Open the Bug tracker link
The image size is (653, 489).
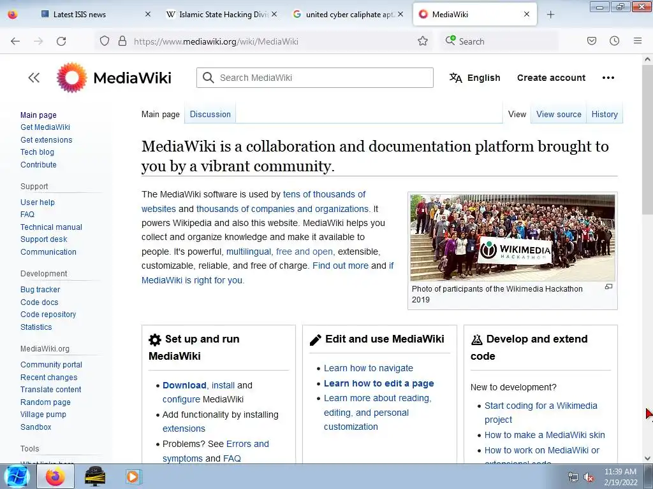pos(40,290)
